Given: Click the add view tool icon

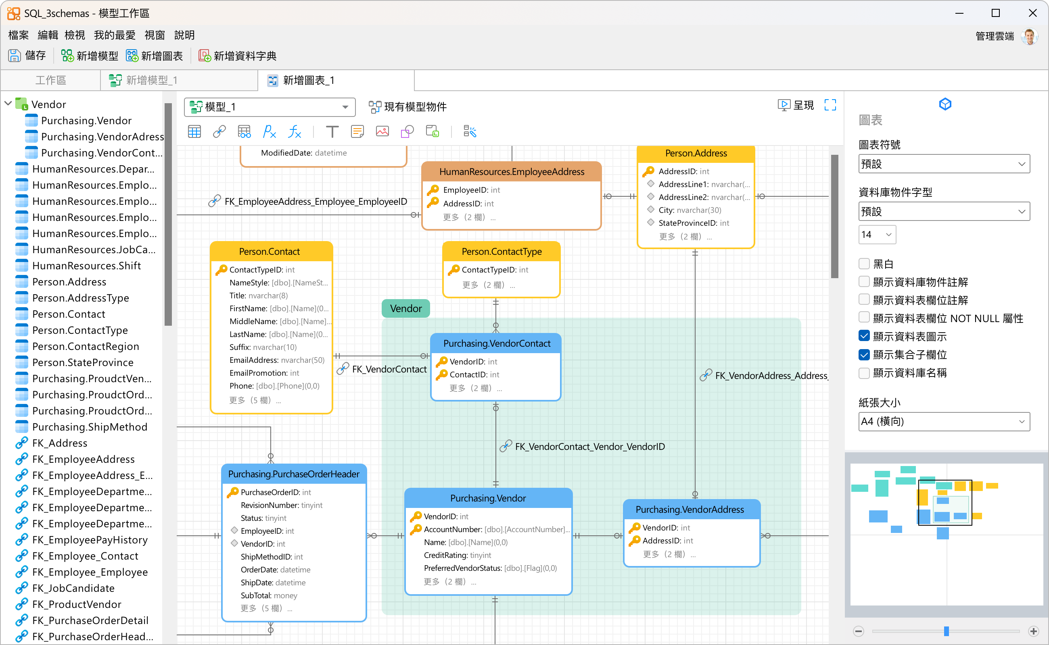Looking at the screenshot, I should pos(244,132).
